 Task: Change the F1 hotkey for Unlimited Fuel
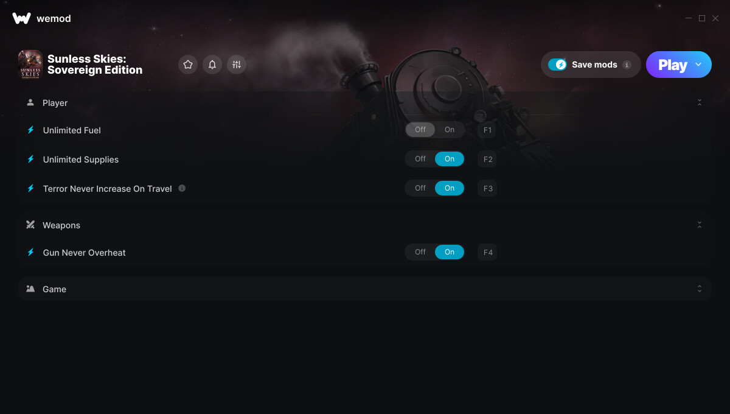coord(488,130)
